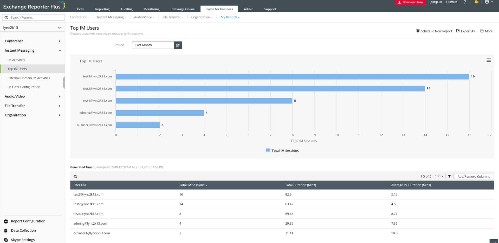Open External Domain IM Activities report
The image size is (499, 243).
29,78
